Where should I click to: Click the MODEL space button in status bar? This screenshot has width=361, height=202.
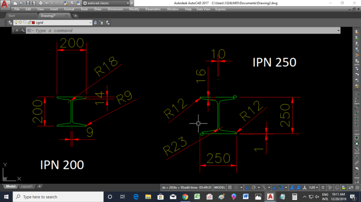coord(220,188)
